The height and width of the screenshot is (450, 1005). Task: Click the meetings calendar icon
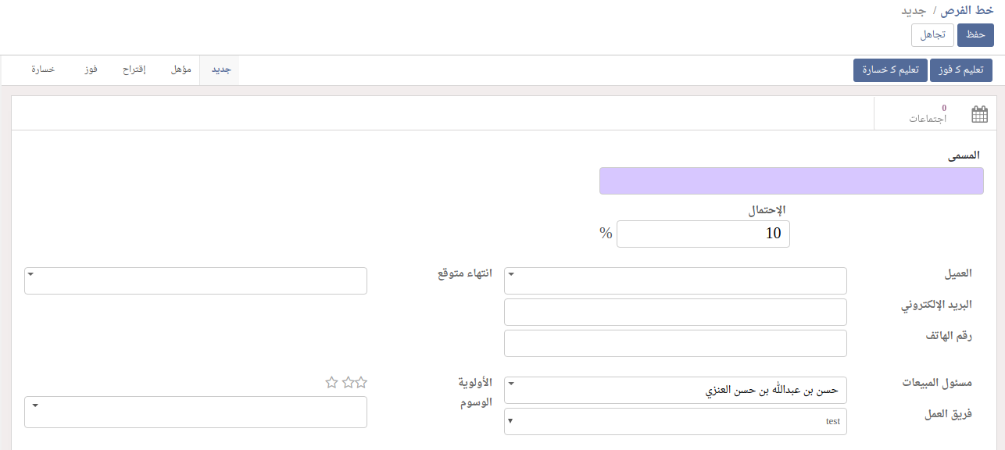click(979, 115)
